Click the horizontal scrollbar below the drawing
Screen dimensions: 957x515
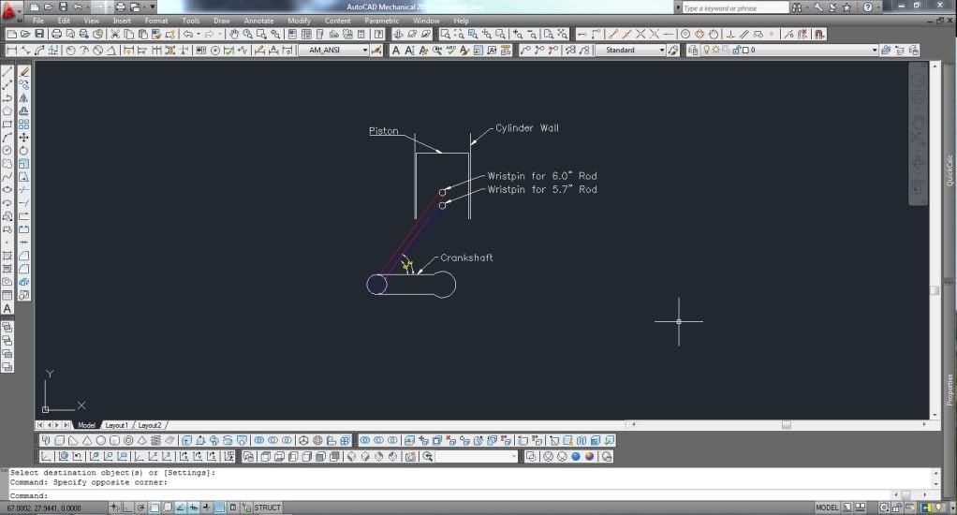[785, 425]
